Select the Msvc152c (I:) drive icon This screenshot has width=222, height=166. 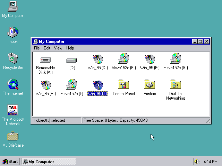coord(71,84)
